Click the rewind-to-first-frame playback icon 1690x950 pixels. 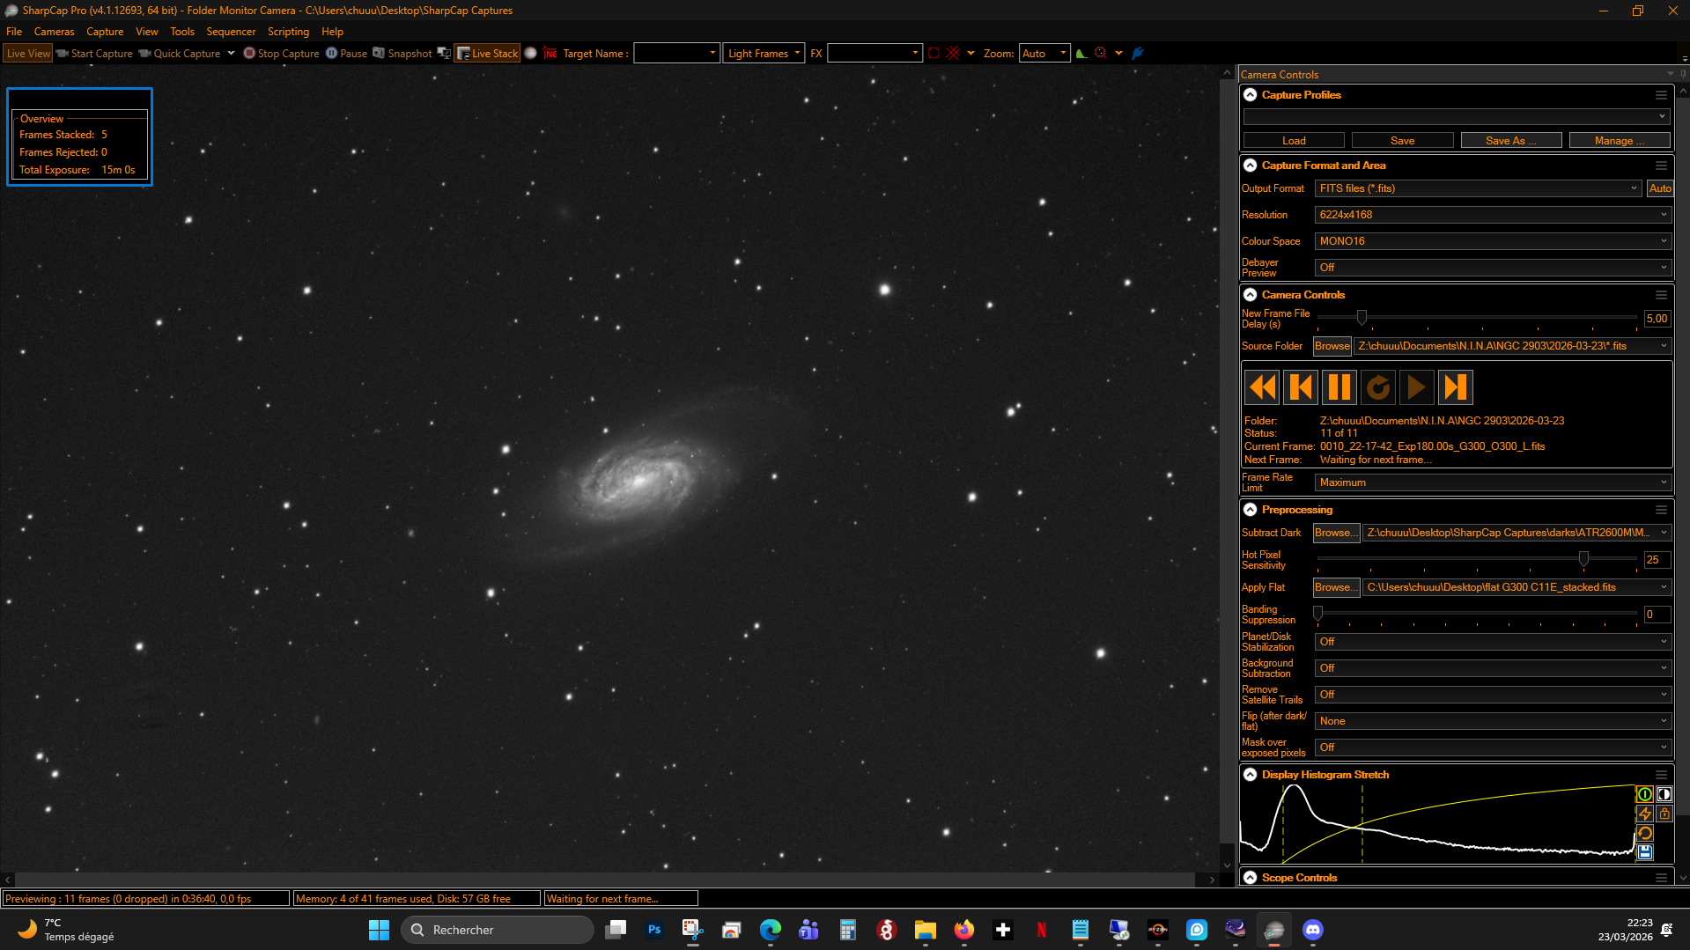(1262, 387)
